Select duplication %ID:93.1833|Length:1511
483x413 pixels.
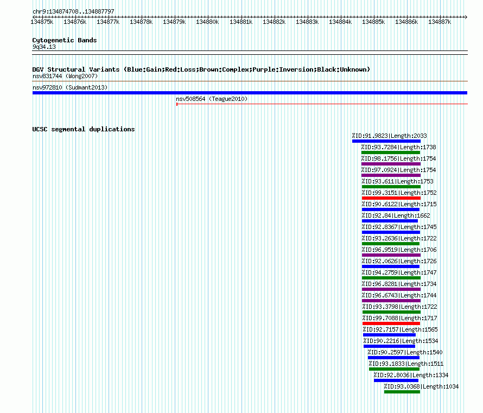[x=406, y=364]
